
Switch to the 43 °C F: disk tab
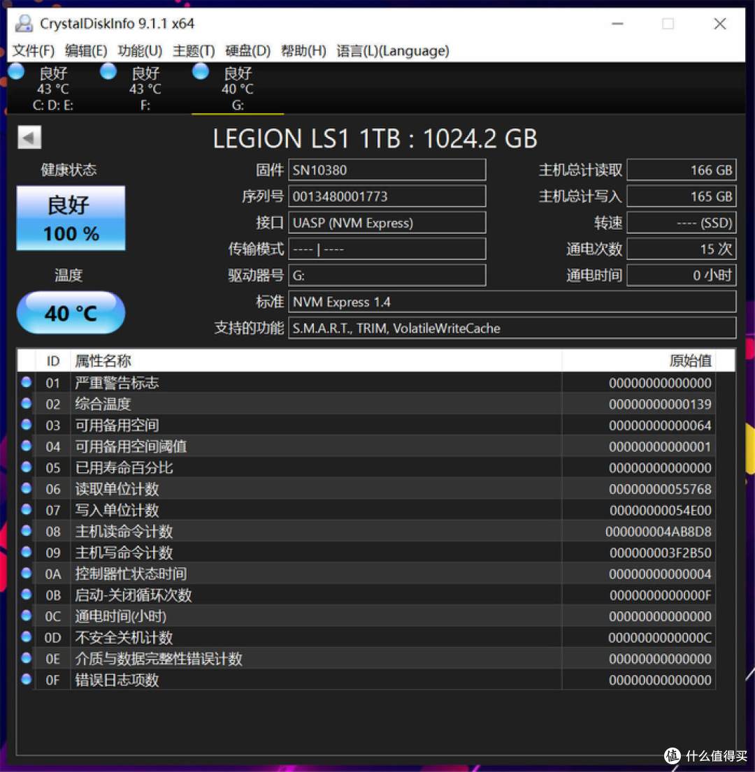pos(145,89)
